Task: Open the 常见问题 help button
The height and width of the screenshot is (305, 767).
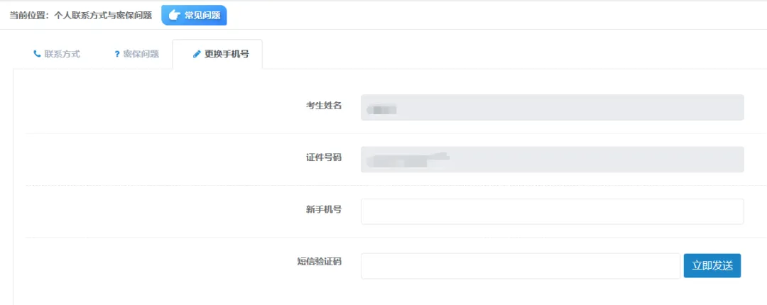Action: click(x=194, y=15)
